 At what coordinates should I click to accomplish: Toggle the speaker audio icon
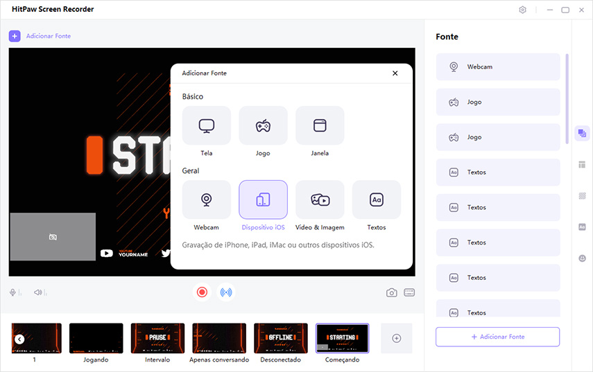click(38, 292)
